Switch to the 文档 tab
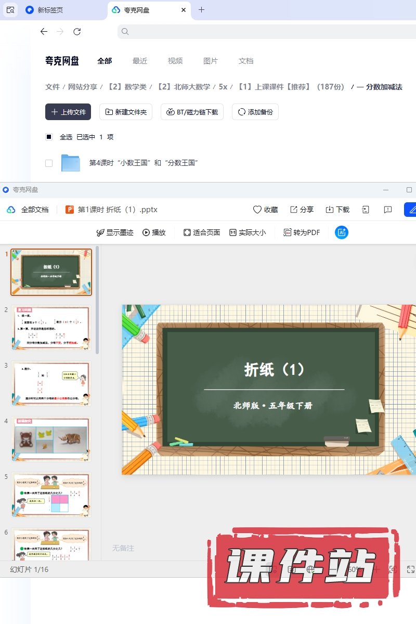 [x=246, y=61]
